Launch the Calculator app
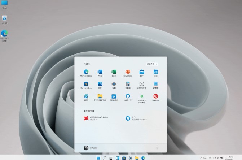Screen dimensions: 242x160 coord(128,84)
